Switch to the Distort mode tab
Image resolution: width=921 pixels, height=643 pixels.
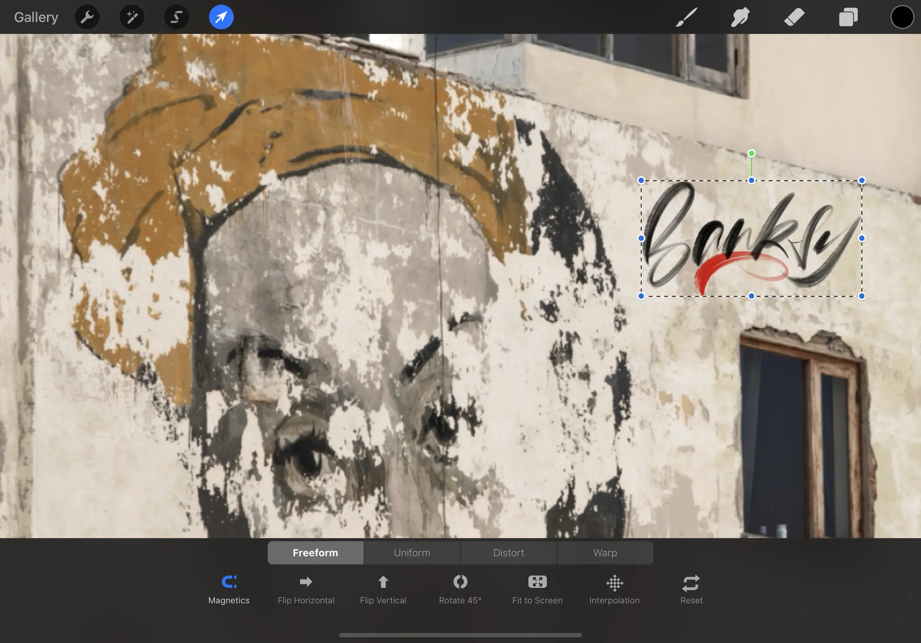(x=508, y=553)
